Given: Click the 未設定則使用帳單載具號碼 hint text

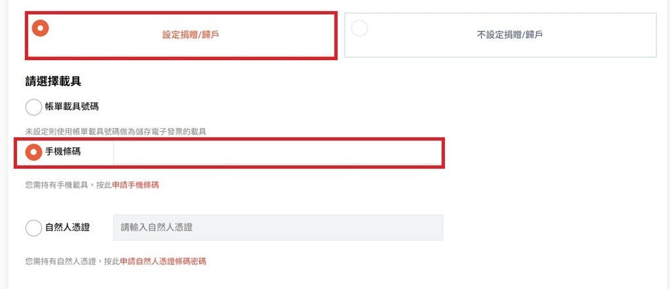Looking at the screenshot, I should (115, 132).
